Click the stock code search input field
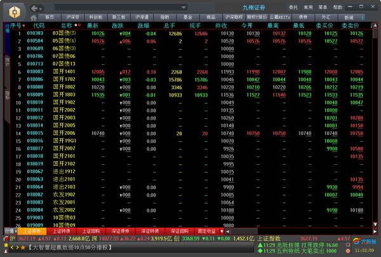The width and height of the screenshot is (381, 257). 118,7
